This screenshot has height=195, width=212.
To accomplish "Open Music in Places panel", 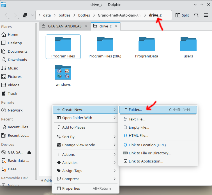I will point(16,68).
